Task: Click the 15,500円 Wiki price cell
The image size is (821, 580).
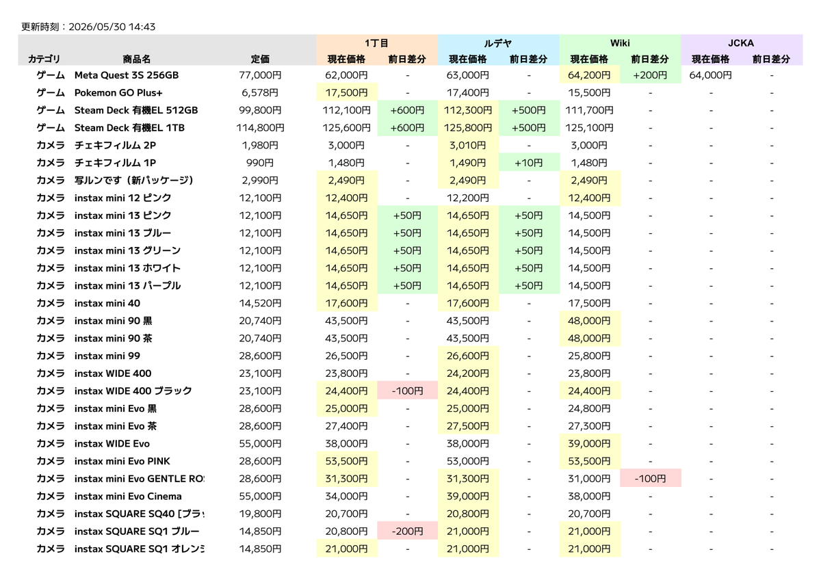Action: (x=590, y=92)
